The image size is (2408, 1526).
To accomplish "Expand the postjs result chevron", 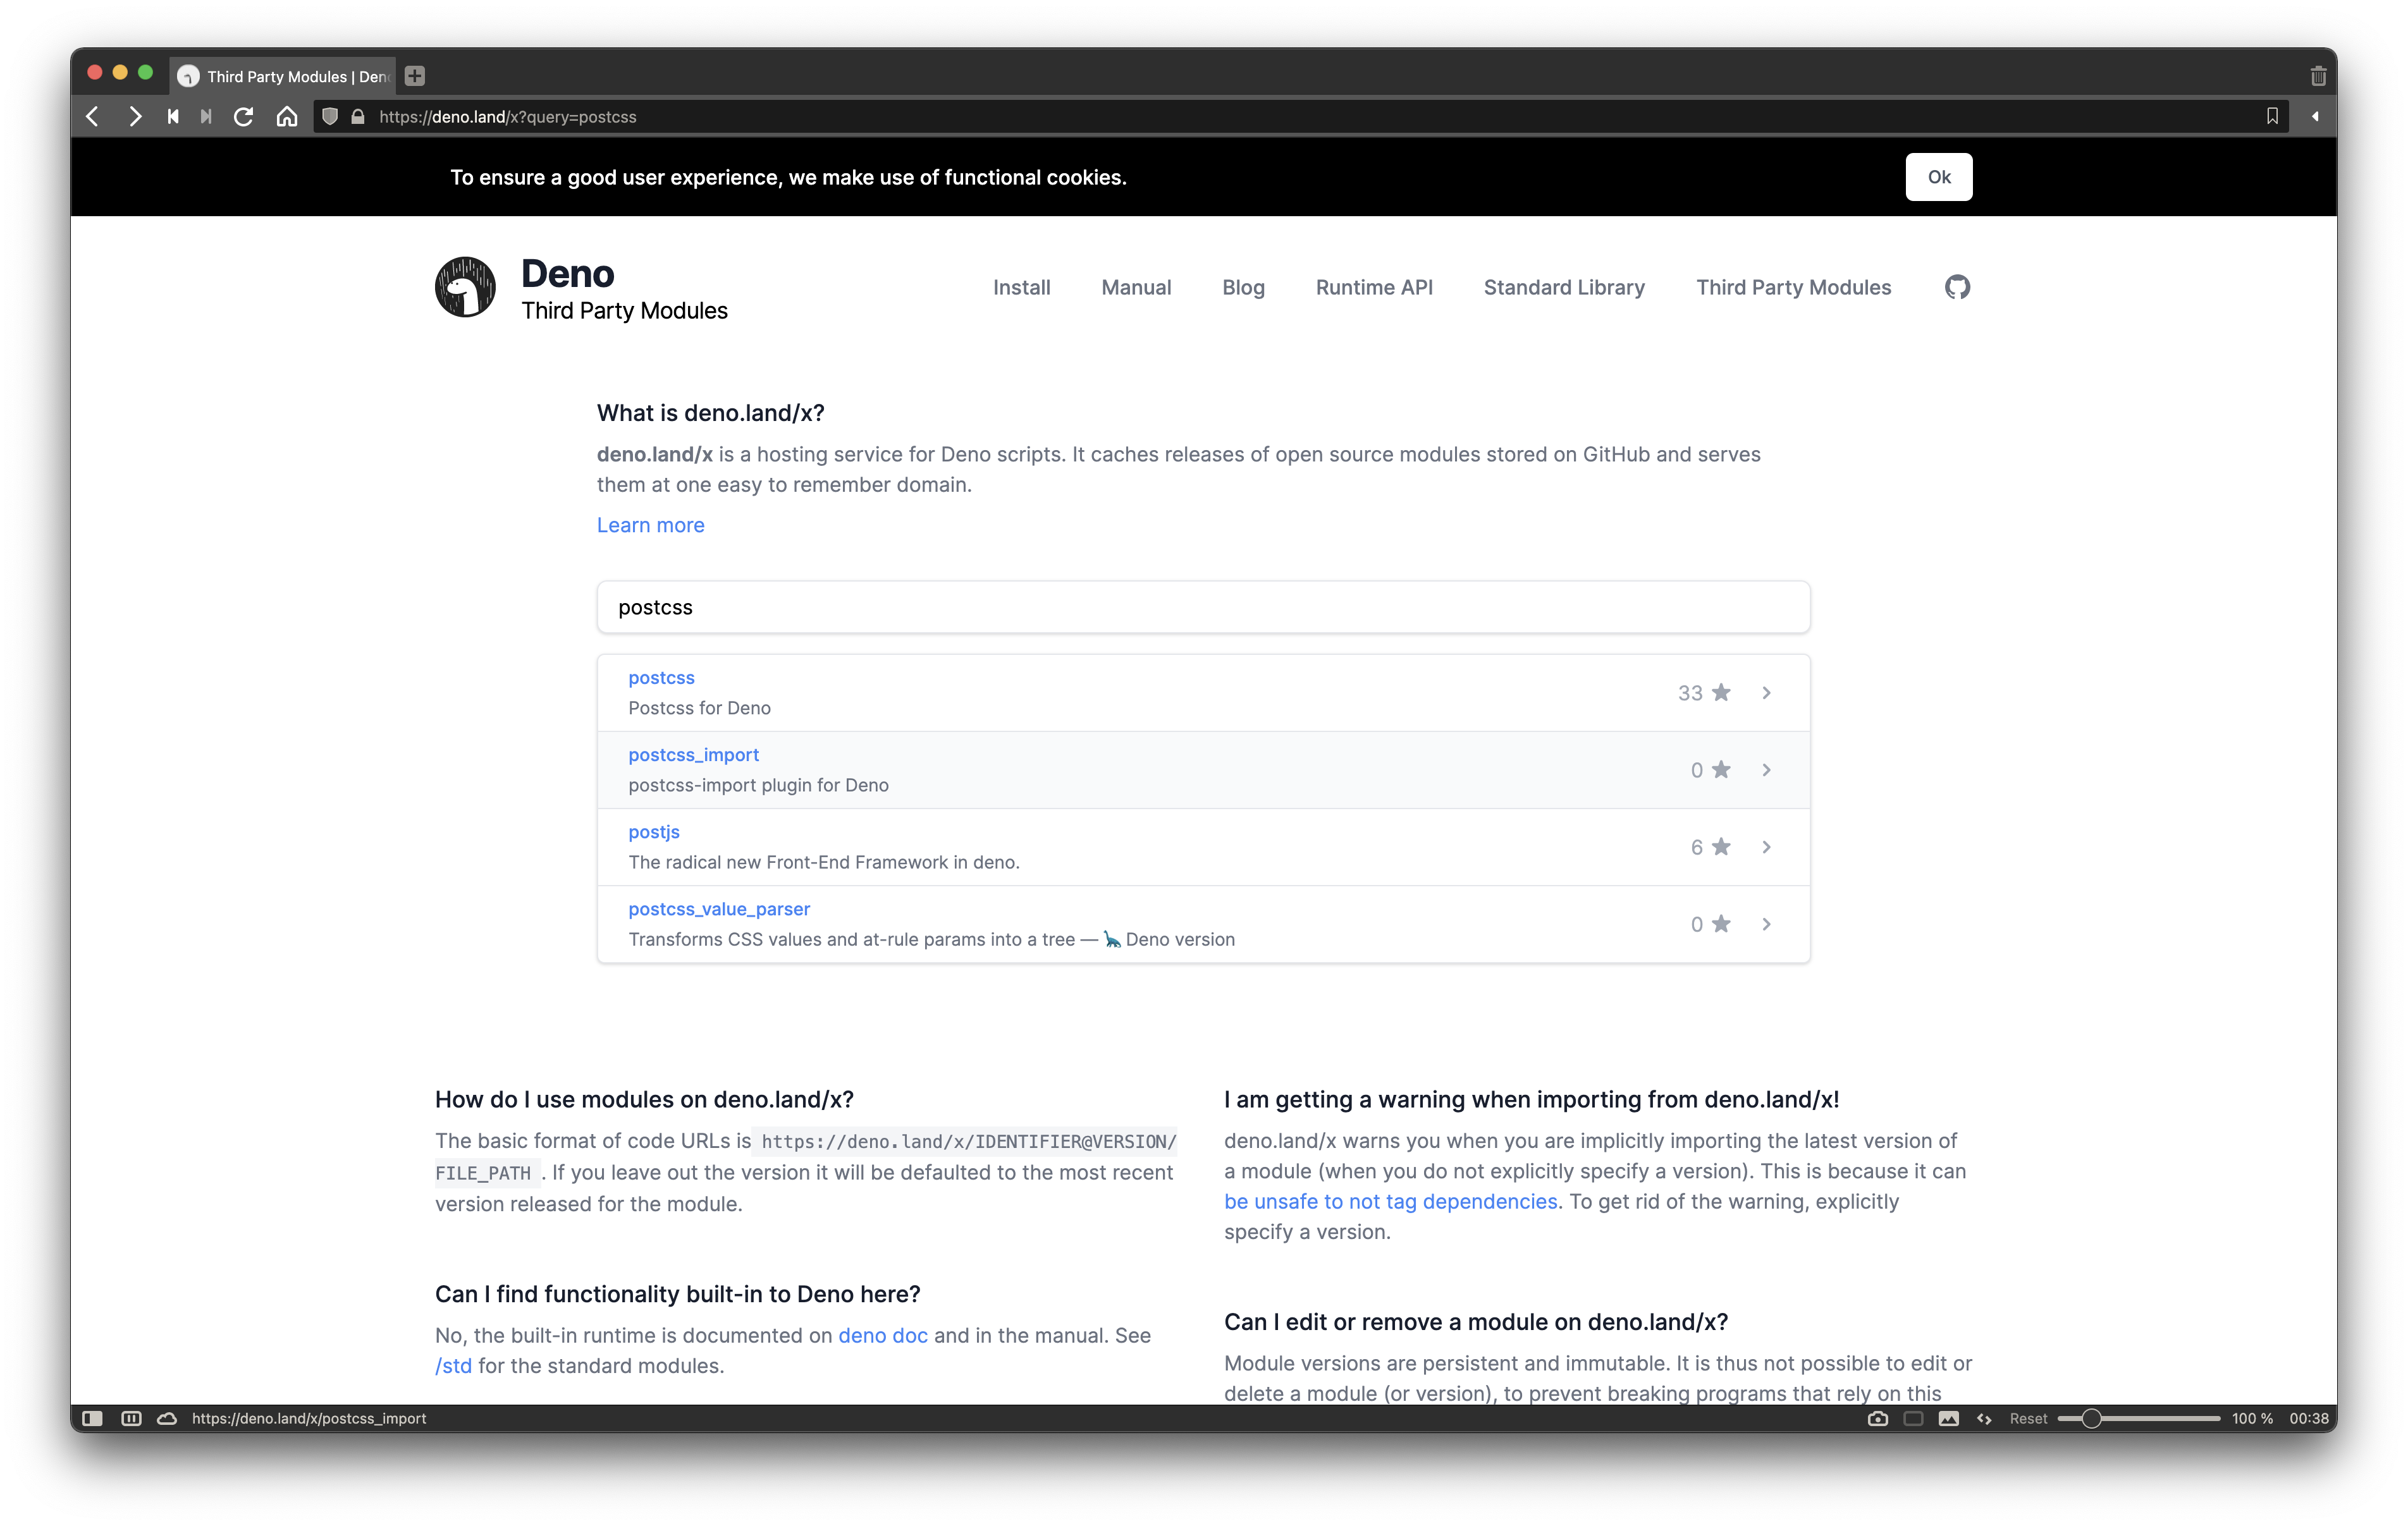I will (1766, 846).
